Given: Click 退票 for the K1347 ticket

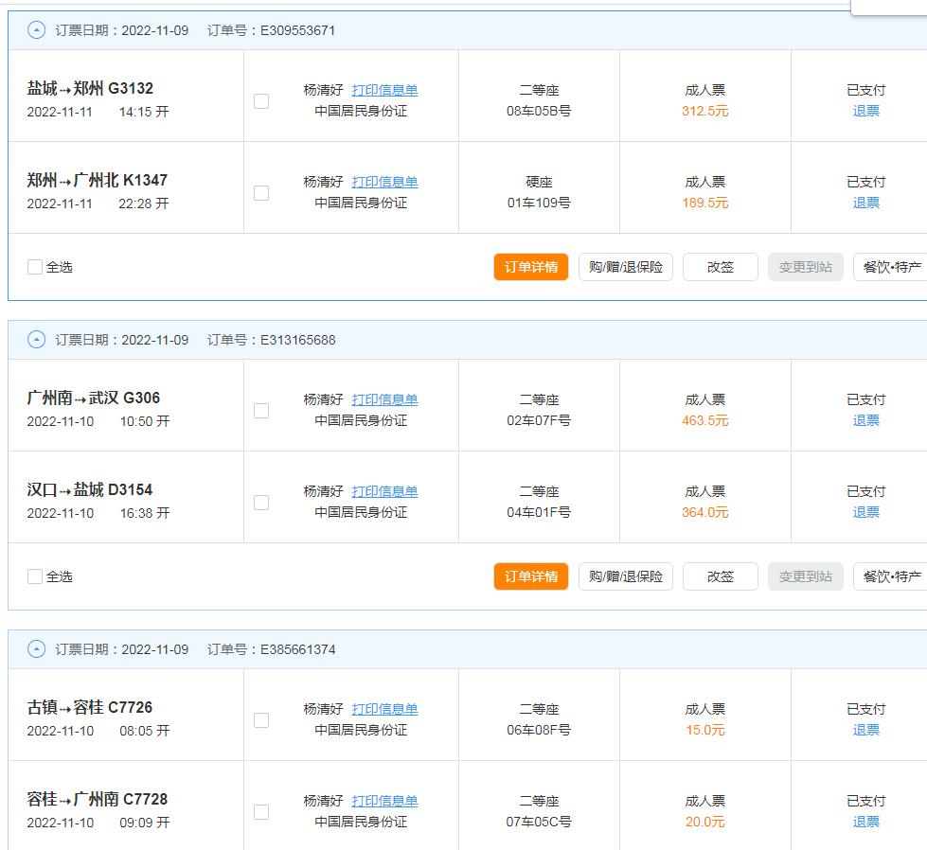Looking at the screenshot, I should [x=865, y=203].
